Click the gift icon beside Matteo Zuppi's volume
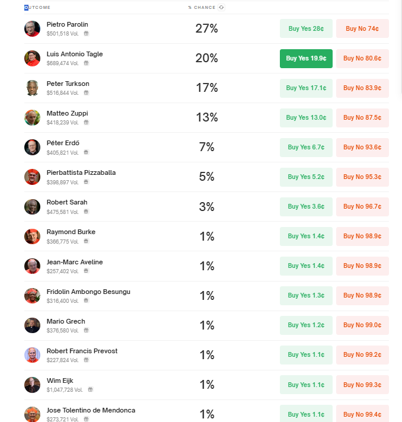Screen dimensions: 402x422 point(86,122)
